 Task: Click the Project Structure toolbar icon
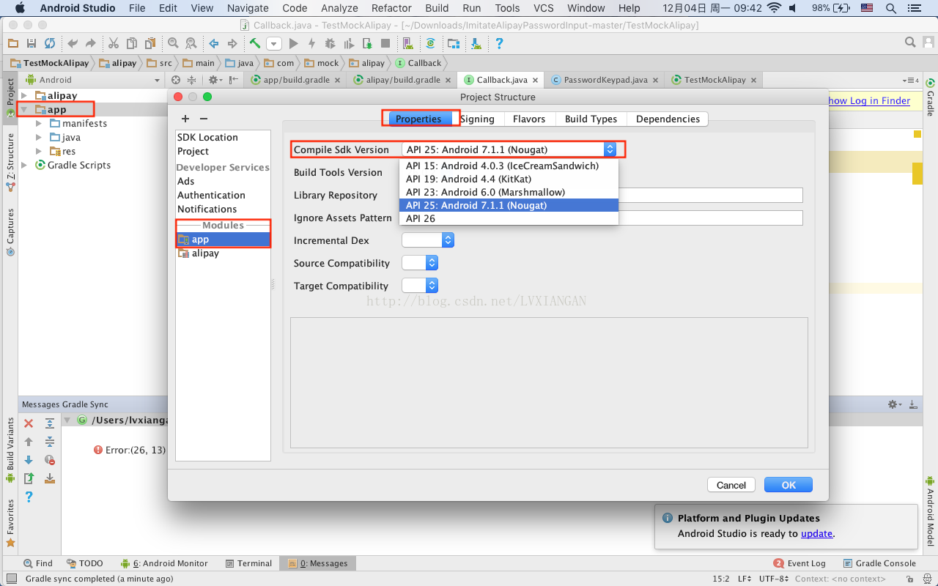tap(454, 43)
